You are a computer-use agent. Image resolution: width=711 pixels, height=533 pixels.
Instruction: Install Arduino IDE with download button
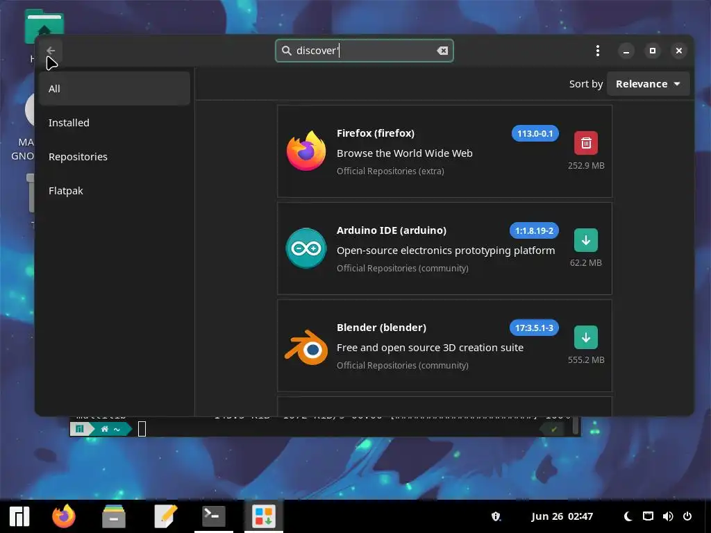586,240
